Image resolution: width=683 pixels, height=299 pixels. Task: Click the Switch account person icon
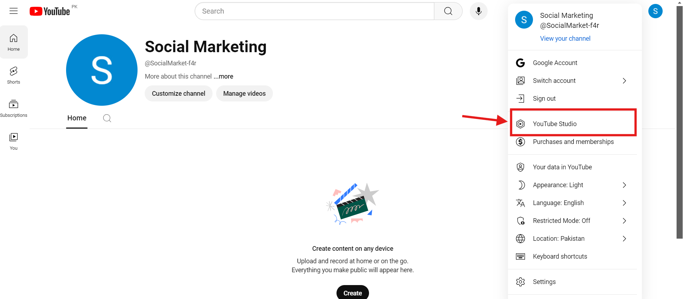coord(520,81)
